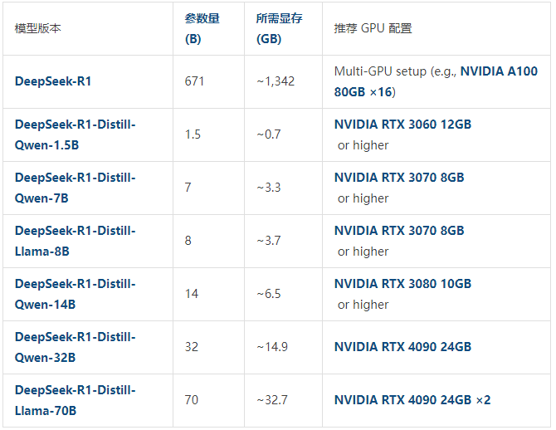Image resolution: width=556 pixels, height=430 pixels.
Task: Click the ~14.9 memory value
Action: click(x=272, y=347)
